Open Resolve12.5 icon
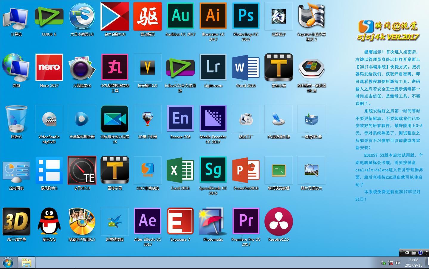This screenshot has height=269, width=429. (279, 222)
